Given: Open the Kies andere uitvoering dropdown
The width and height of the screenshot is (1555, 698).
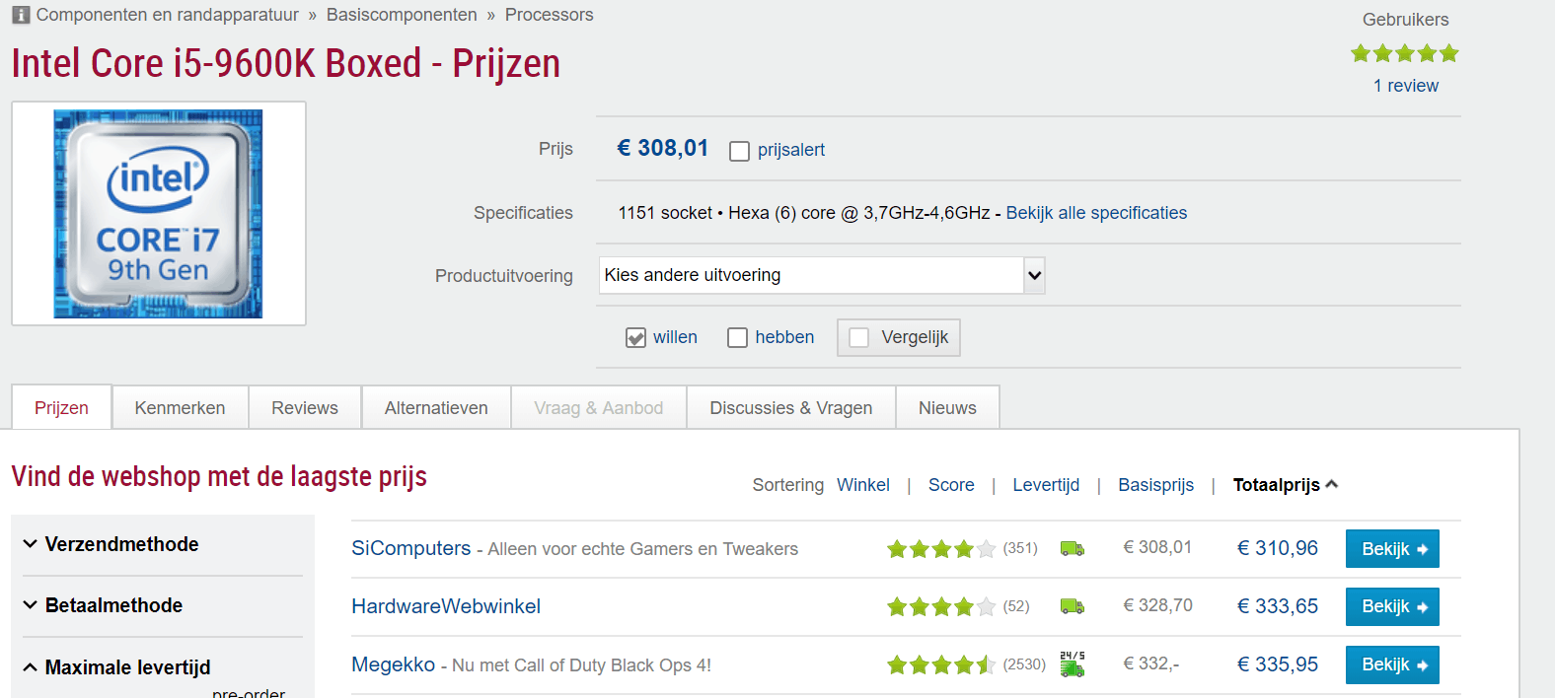Looking at the screenshot, I should 822,275.
